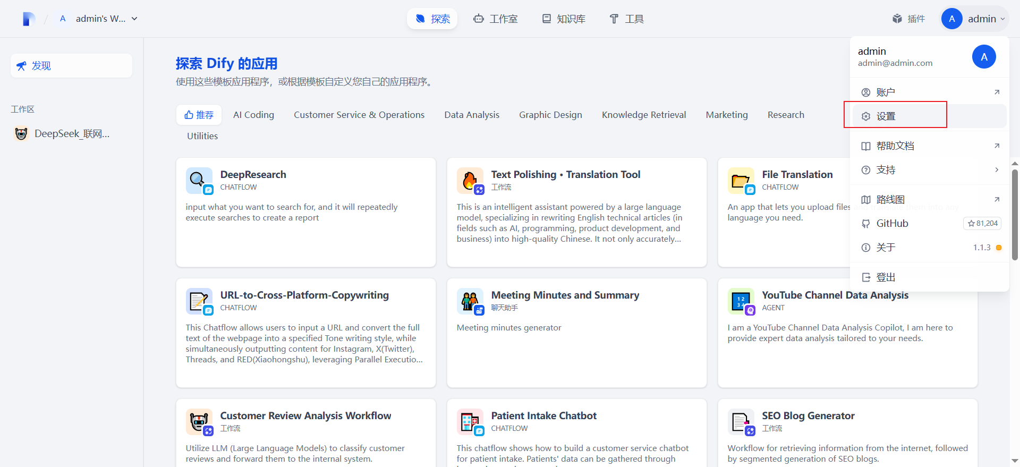Open the 插件 plugins button
Viewport: 1020px width, 467px height.
(x=909, y=19)
